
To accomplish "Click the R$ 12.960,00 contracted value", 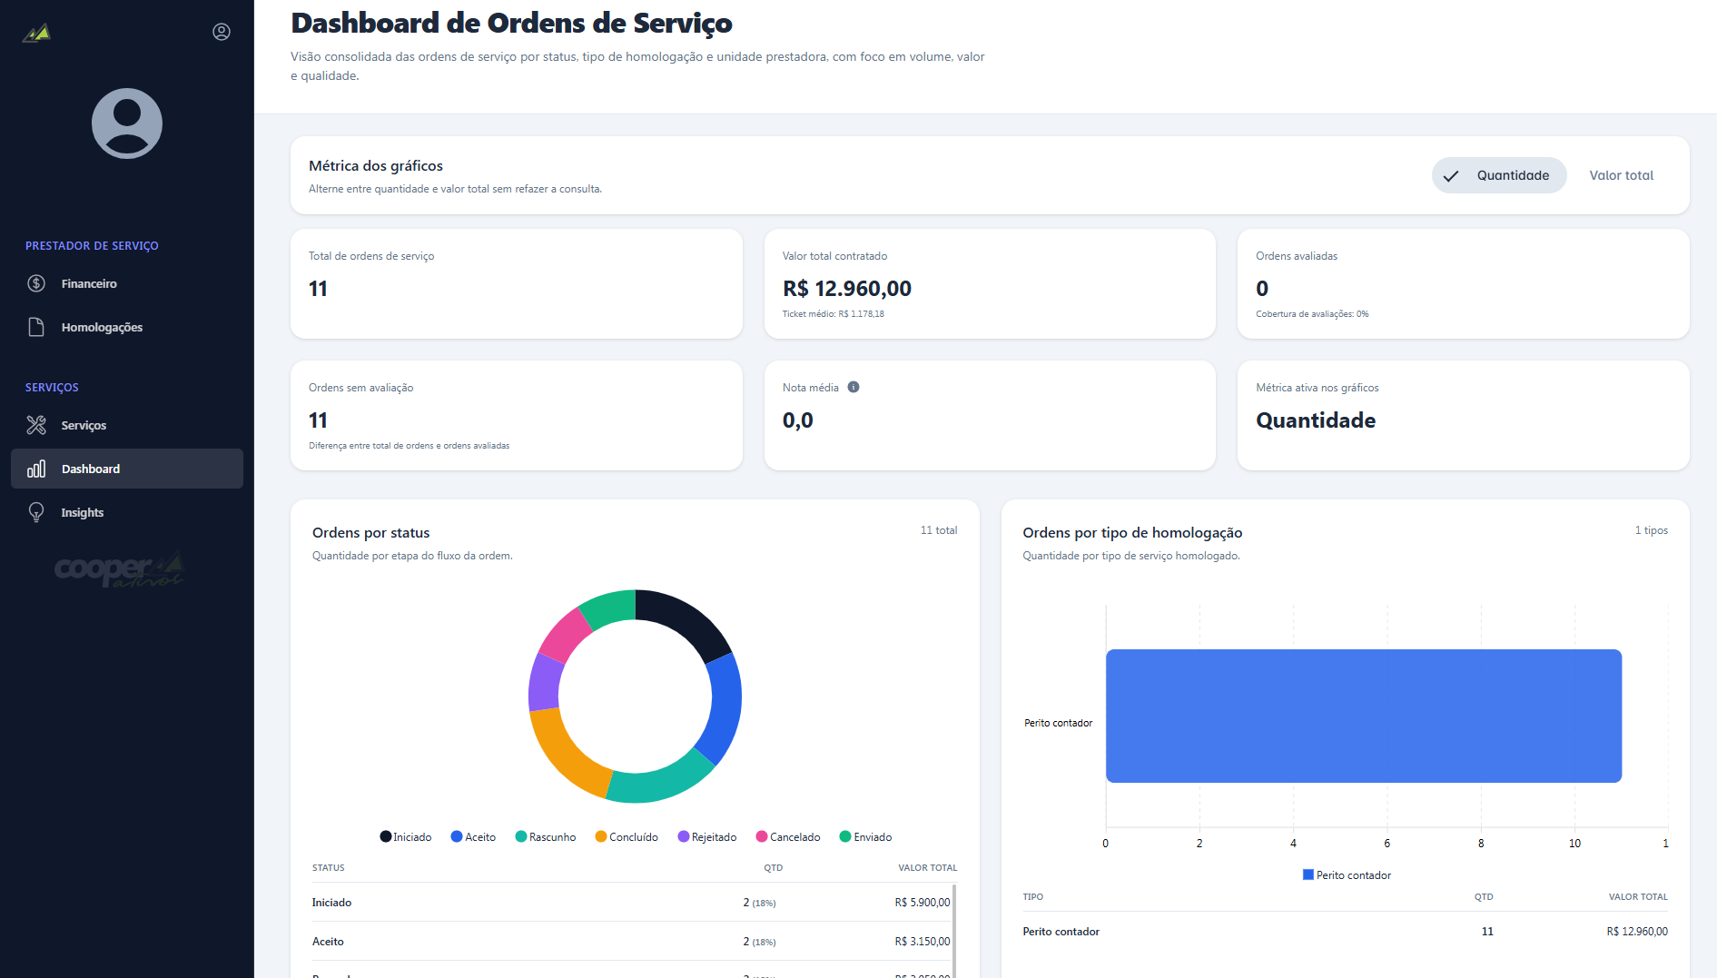I will pos(847,289).
